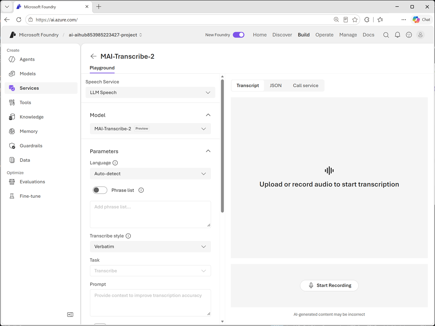Show Transcribe style info icon
The image size is (435, 326).
click(x=128, y=236)
